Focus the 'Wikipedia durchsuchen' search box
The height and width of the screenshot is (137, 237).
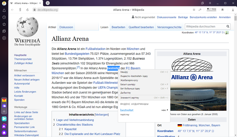pos(206,26)
